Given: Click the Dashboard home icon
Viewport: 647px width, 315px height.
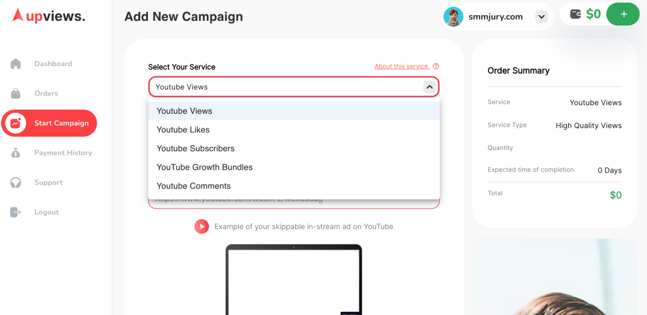Looking at the screenshot, I should [16, 64].
